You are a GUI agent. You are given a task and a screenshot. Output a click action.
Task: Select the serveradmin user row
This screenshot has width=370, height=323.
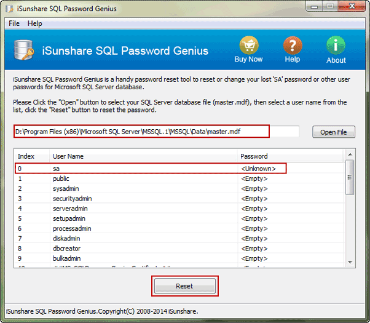point(179,209)
